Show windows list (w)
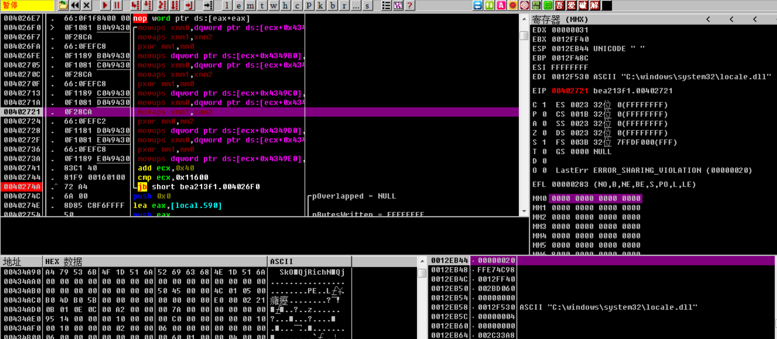 coord(274,6)
